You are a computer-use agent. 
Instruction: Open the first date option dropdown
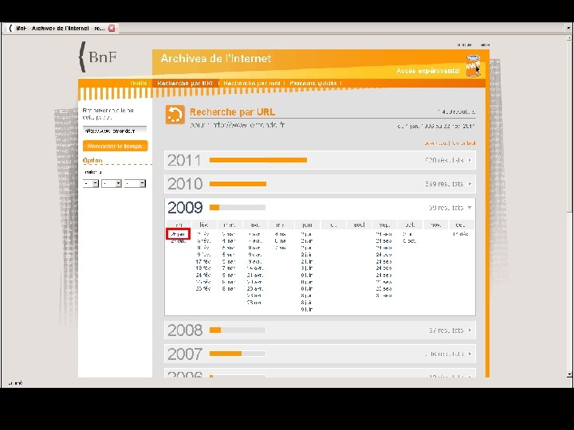tap(91, 184)
